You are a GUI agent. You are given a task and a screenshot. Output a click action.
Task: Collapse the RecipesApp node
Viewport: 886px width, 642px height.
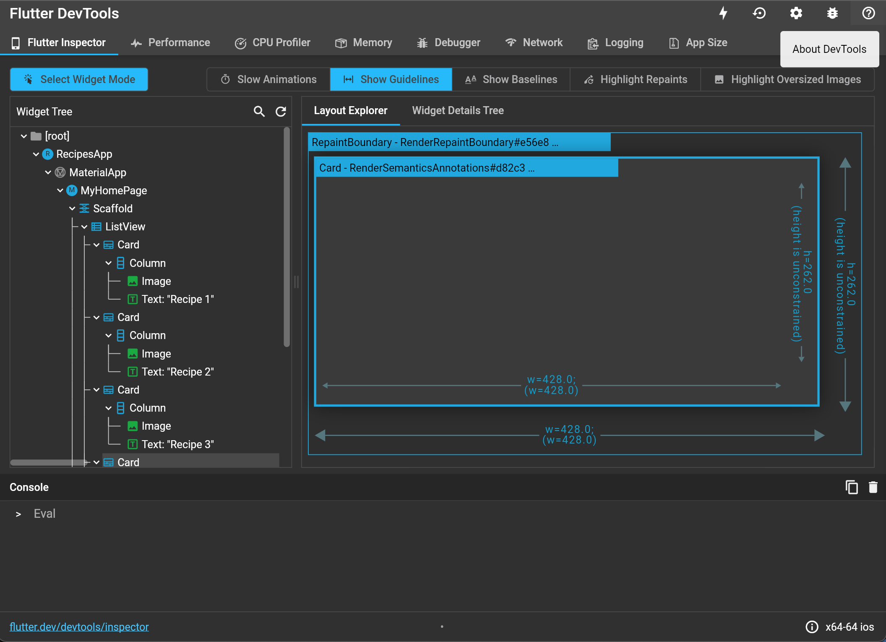click(36, 154)
